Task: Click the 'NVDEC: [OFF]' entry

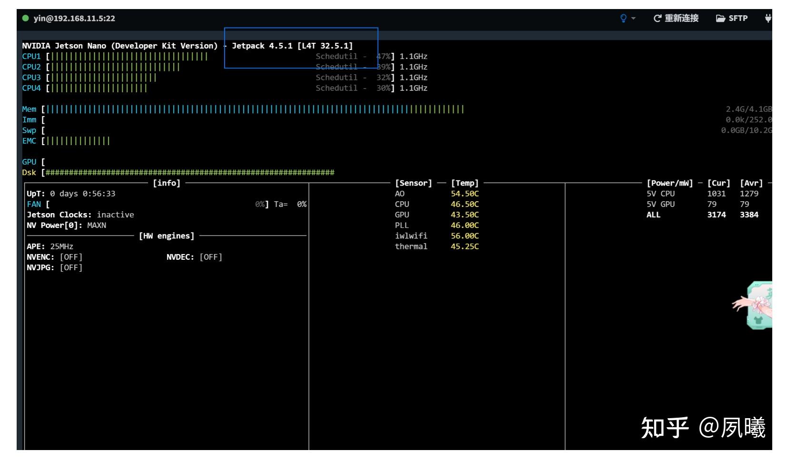Action: click(195, 257)
